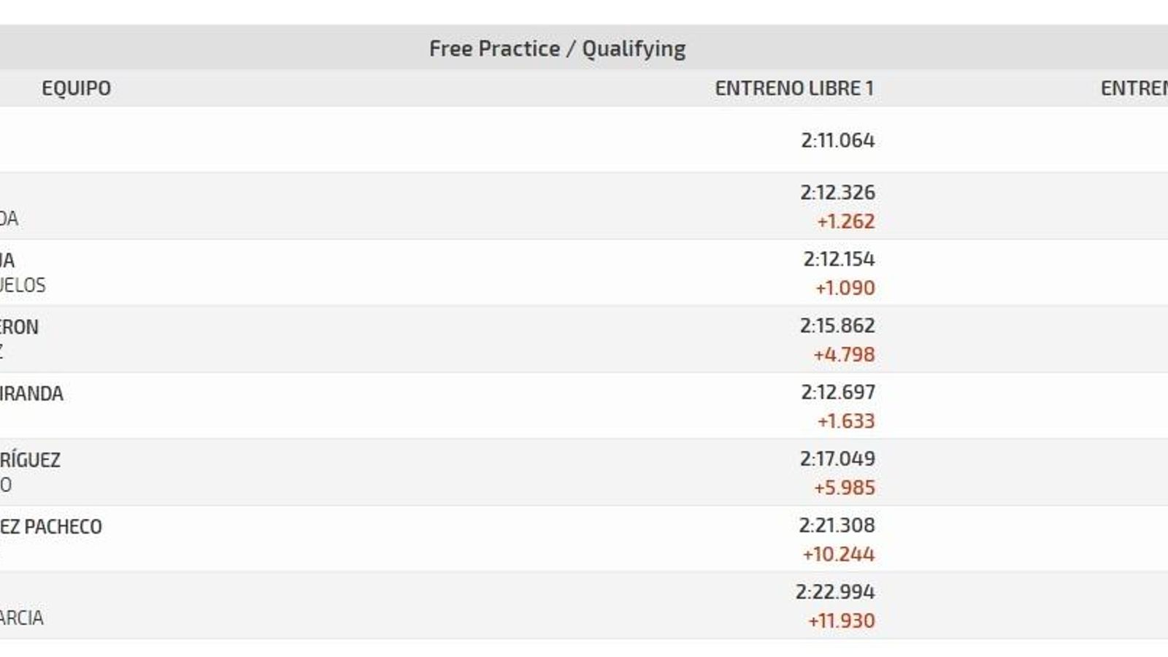Select the 2:11.064 lap time

838,139
